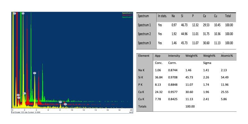Select Ca value 29.53 for Spectrum 1

pyautogui.click(x=206, y=25)
